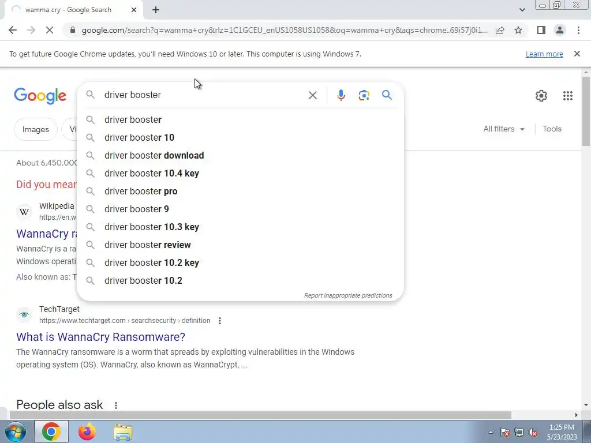Clear the search box with the X
The image size is (591, 443).
[312, 95]
